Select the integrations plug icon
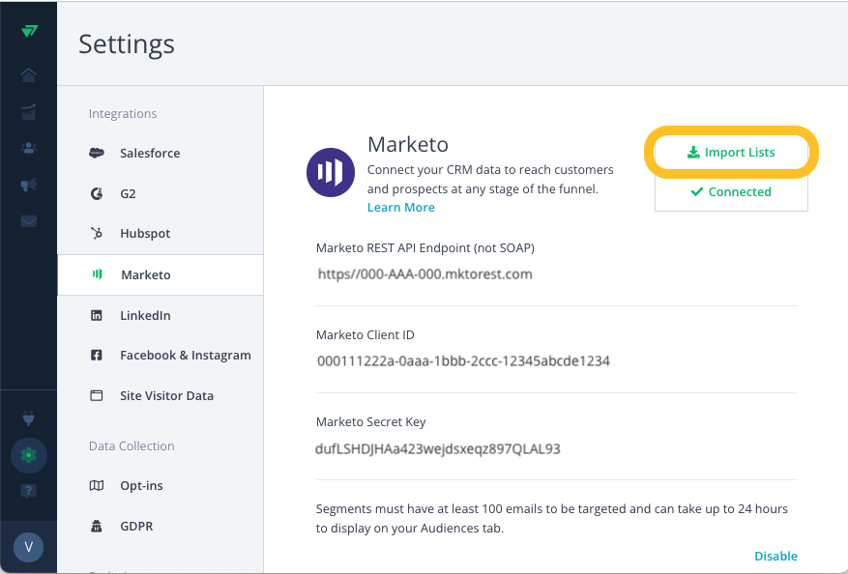848x574 pixels. click(29, 418)
